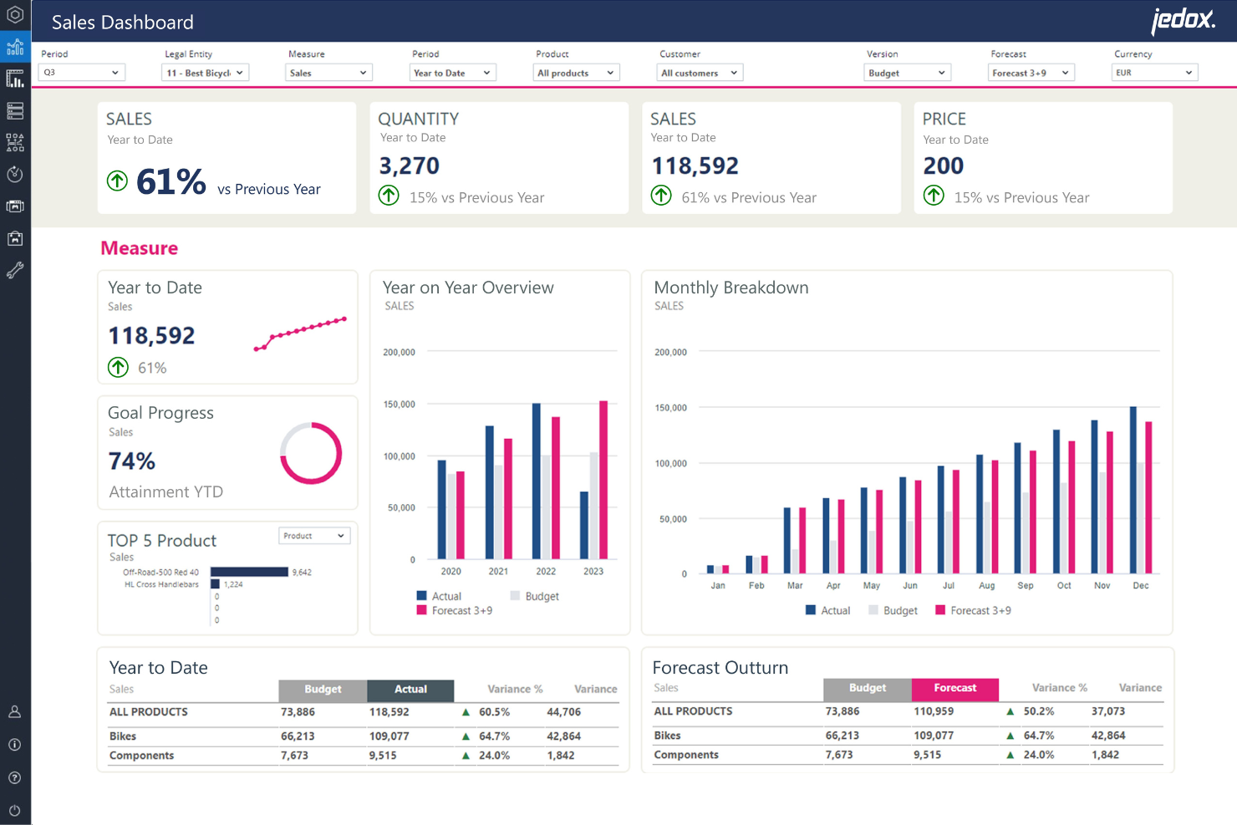1237x825 pixels.
Task: Click Actual legend swatch in Monthly Breakdown
Action: (811, 610)
